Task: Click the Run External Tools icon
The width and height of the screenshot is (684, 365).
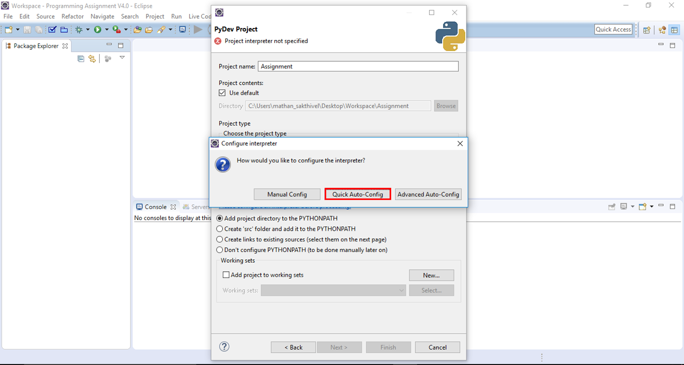Action: pyautogui.click(x=116, y=29)
